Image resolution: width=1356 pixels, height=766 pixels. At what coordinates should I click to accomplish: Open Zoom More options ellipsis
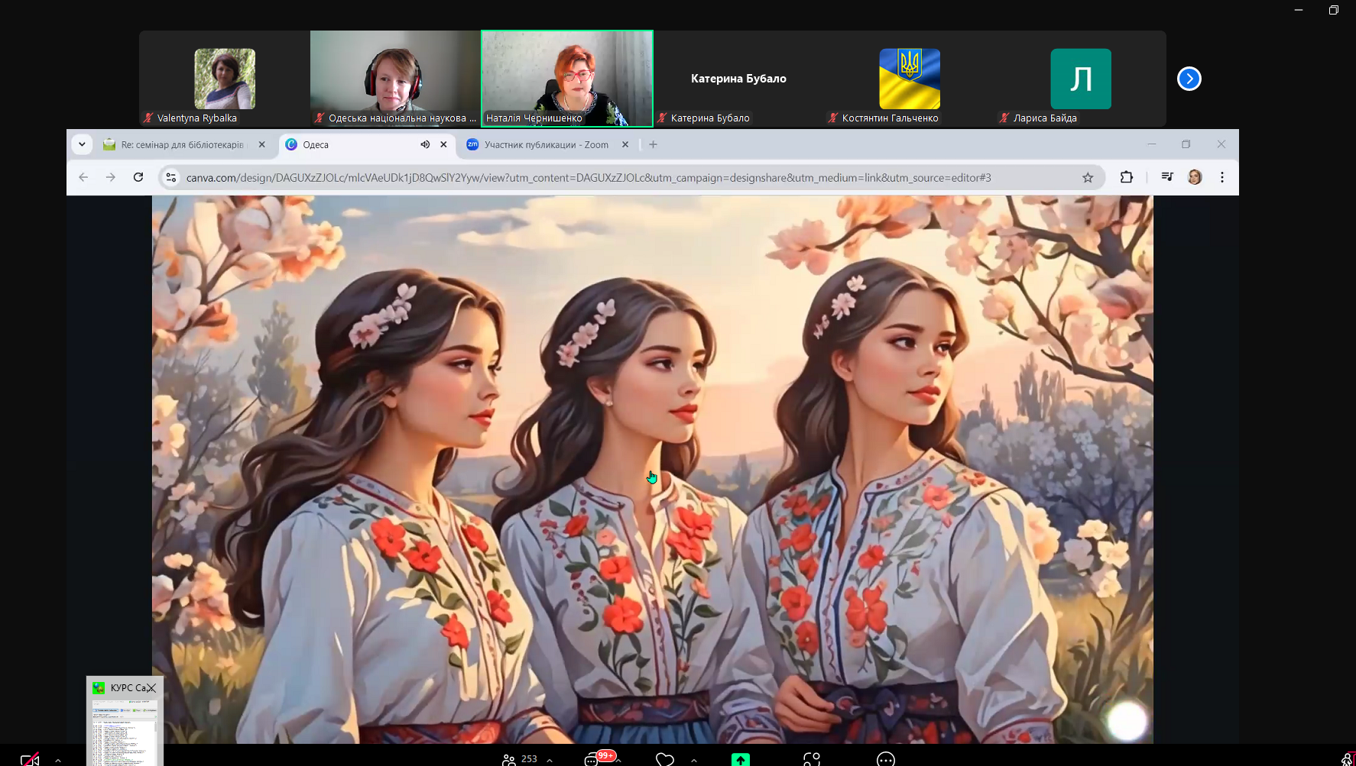[886, 759]
